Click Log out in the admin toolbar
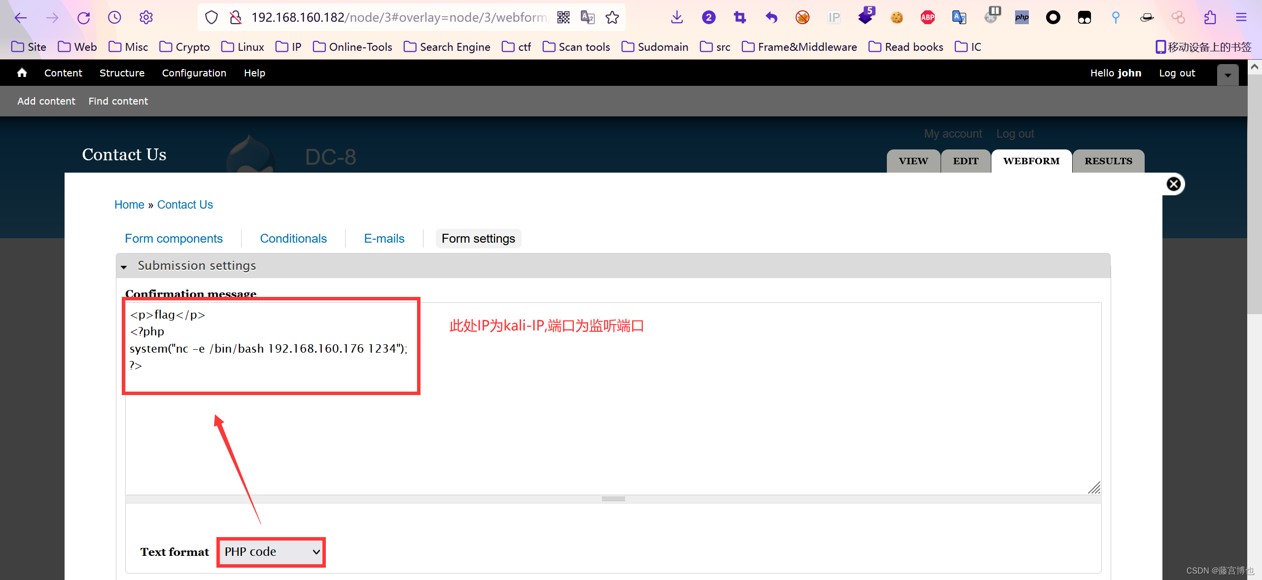Viewport: 1262px width, 580px height. pyautogui.click(x=1177, y=73)
